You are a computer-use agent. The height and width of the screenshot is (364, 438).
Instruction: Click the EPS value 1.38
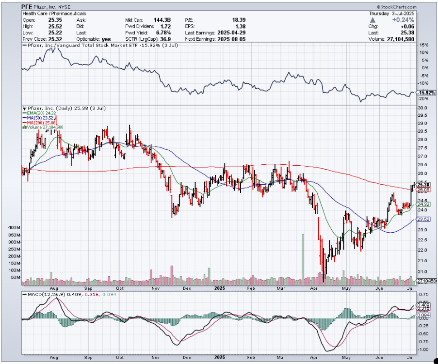point(241,27)
